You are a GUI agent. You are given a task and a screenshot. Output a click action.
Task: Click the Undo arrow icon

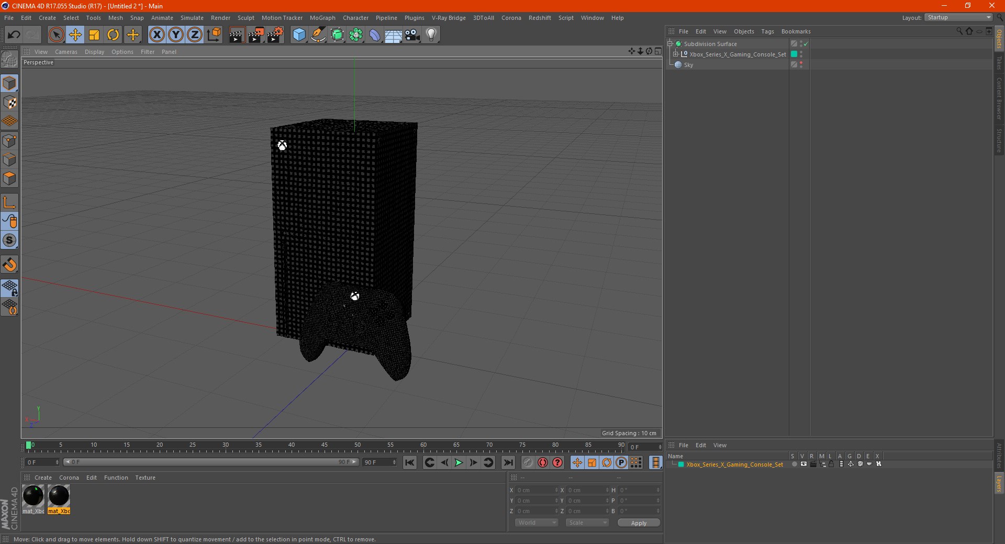pyautogui.click(x=14, y=35)
